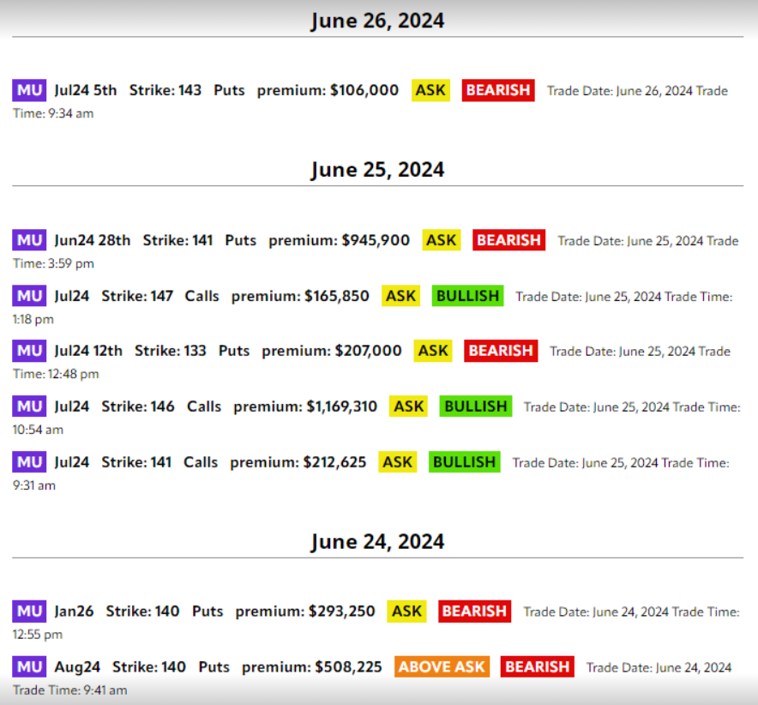The width and height of the screenshot is (758, 705).
Task: Click the BEARISH label on the Jun24 28th row
Action: coord(508,240)
